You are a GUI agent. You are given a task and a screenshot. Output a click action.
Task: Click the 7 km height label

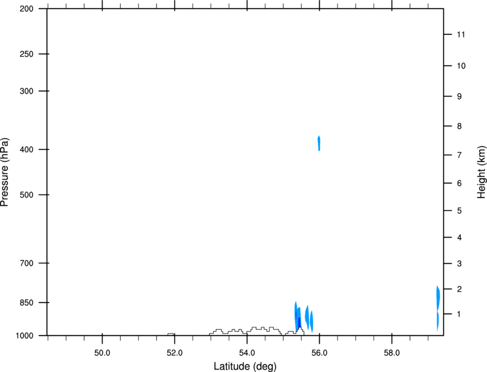459,155
